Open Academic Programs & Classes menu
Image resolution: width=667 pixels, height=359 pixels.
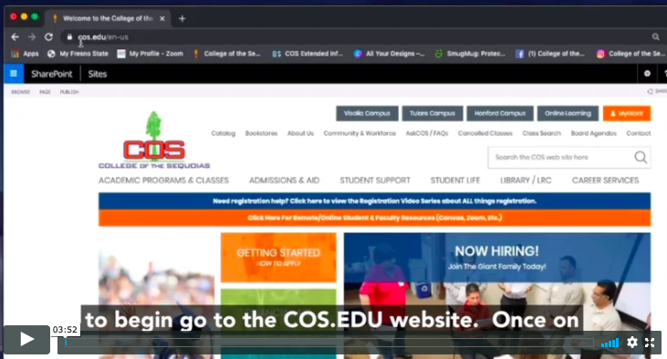163,180
